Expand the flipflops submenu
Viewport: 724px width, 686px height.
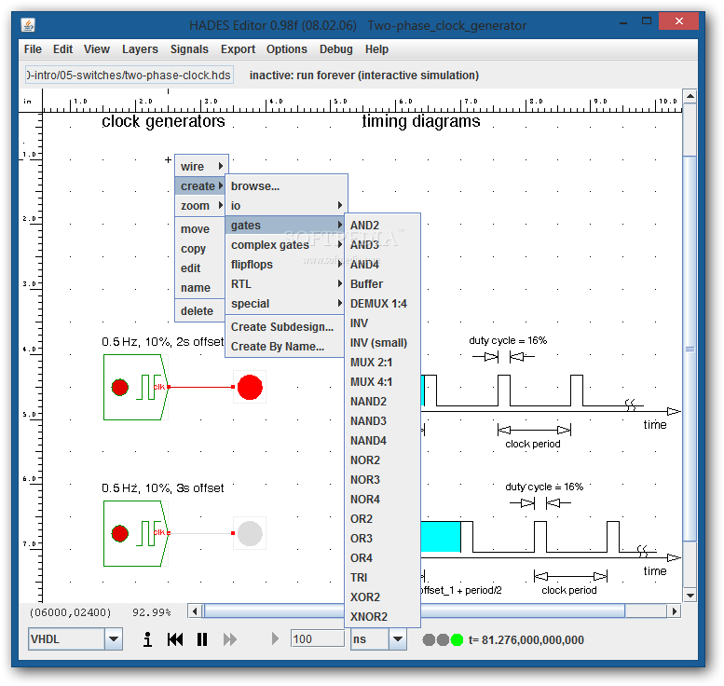286,265
